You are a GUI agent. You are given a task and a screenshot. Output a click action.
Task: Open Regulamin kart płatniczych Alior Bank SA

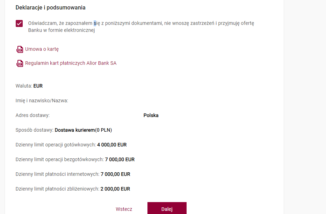[71, 63]
